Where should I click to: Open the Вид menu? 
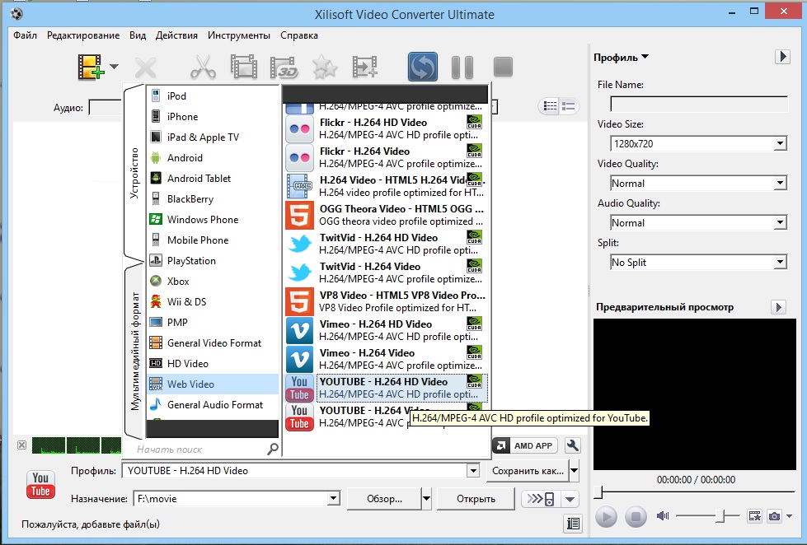coord(138,35)
